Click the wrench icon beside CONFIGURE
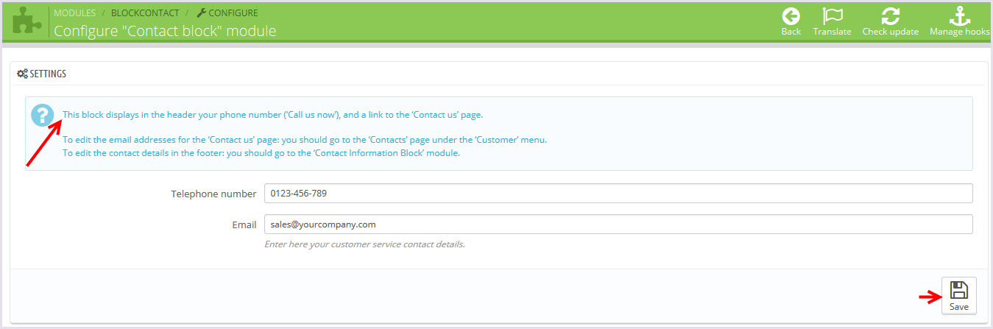993x329 pixels. tap(202, 13)
